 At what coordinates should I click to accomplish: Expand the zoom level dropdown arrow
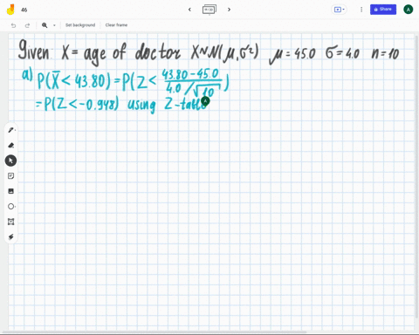tap(54, 25)
